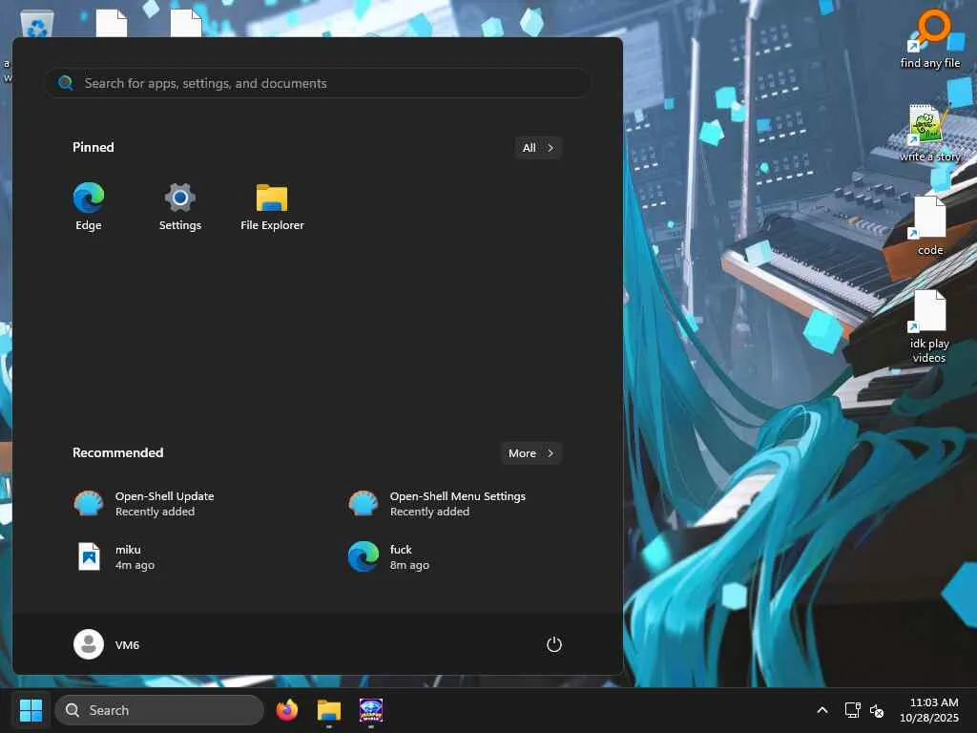Open Open-Shell Menu Settings recommendation
The width and height of the screenshot is (977, 733).
pyautogui.click(x=438, y=504)
